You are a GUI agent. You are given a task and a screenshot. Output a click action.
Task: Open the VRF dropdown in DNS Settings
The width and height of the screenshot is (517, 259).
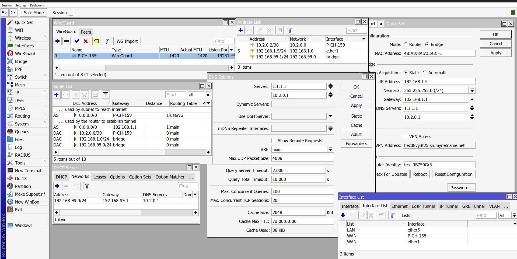click(x=330, y=149)
